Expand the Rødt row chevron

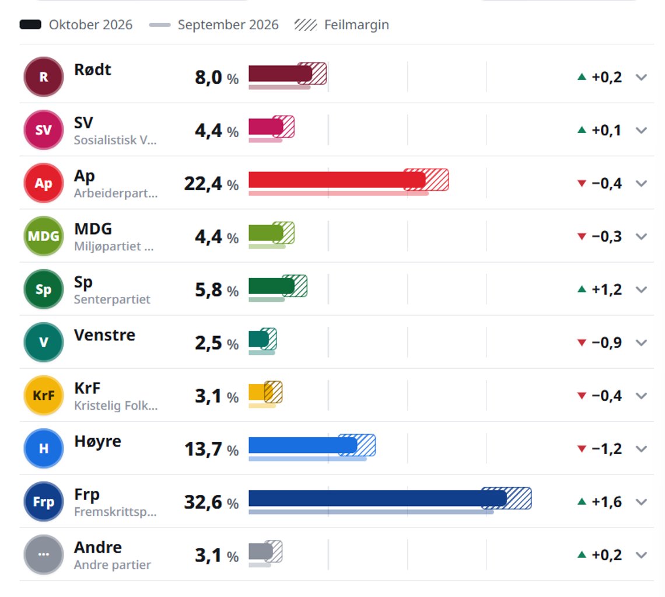641,77
